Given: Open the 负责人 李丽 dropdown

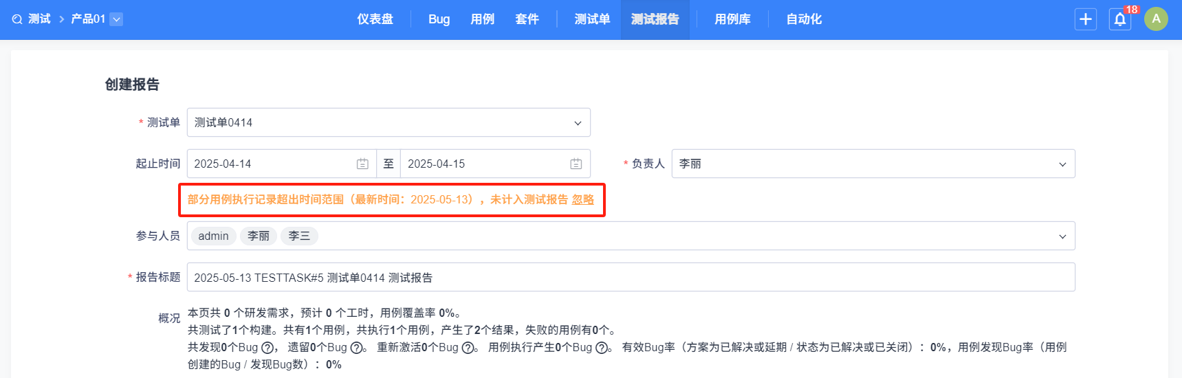Looking at the screenshot, I should pos(873,164).
